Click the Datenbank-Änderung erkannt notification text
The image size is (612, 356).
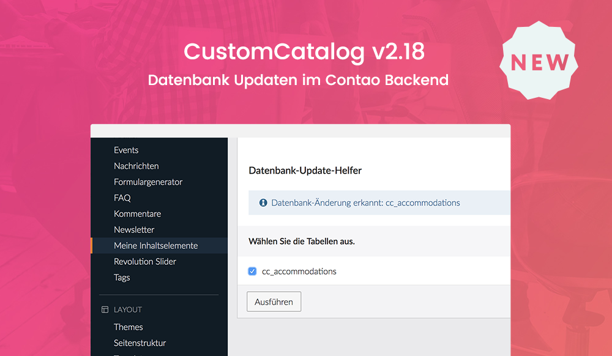coord(365,202)
